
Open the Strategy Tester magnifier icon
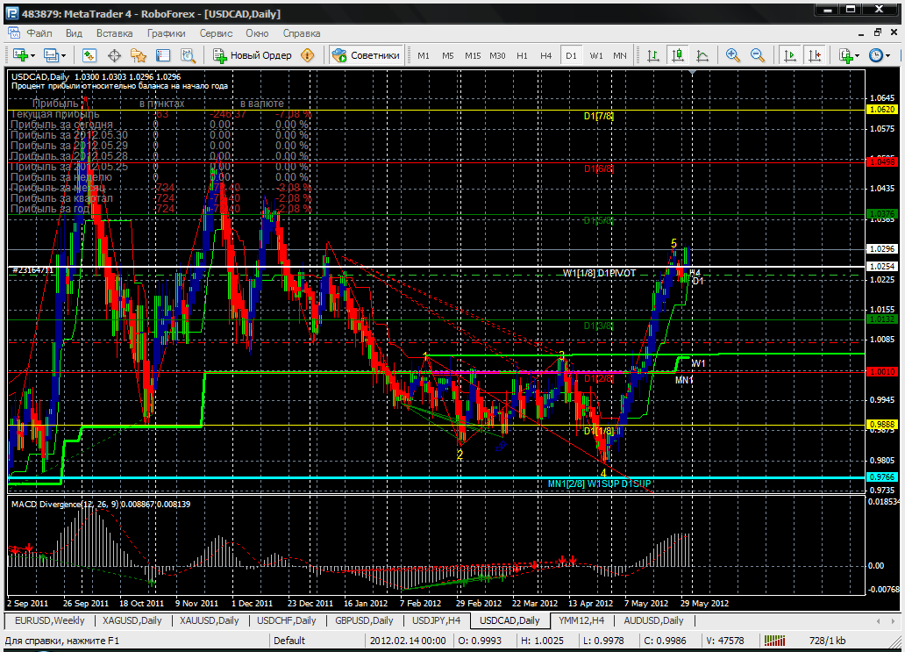pyautogui.click(x=186, y=55)
